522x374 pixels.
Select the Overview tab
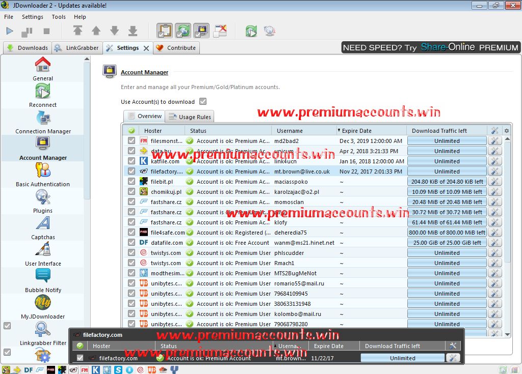pos(145,116)
